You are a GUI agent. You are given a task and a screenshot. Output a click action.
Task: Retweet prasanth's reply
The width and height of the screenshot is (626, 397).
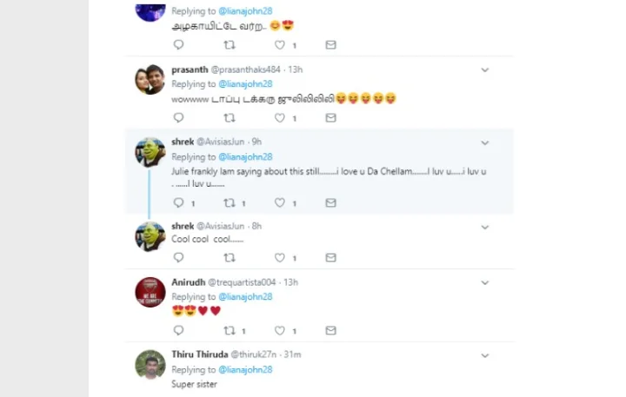point(230,118)
